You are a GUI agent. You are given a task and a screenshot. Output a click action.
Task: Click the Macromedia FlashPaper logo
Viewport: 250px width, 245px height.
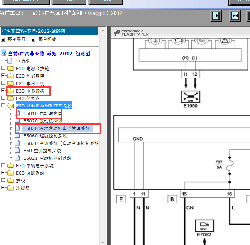click(131, 33)
